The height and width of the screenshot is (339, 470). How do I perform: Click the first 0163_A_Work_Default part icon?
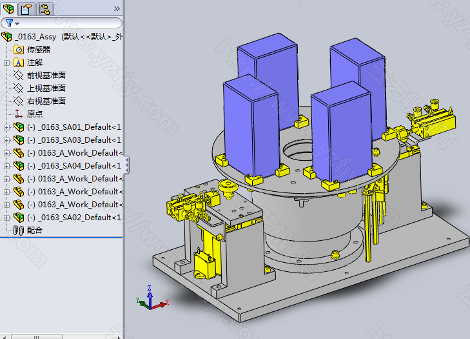(19, 153)
